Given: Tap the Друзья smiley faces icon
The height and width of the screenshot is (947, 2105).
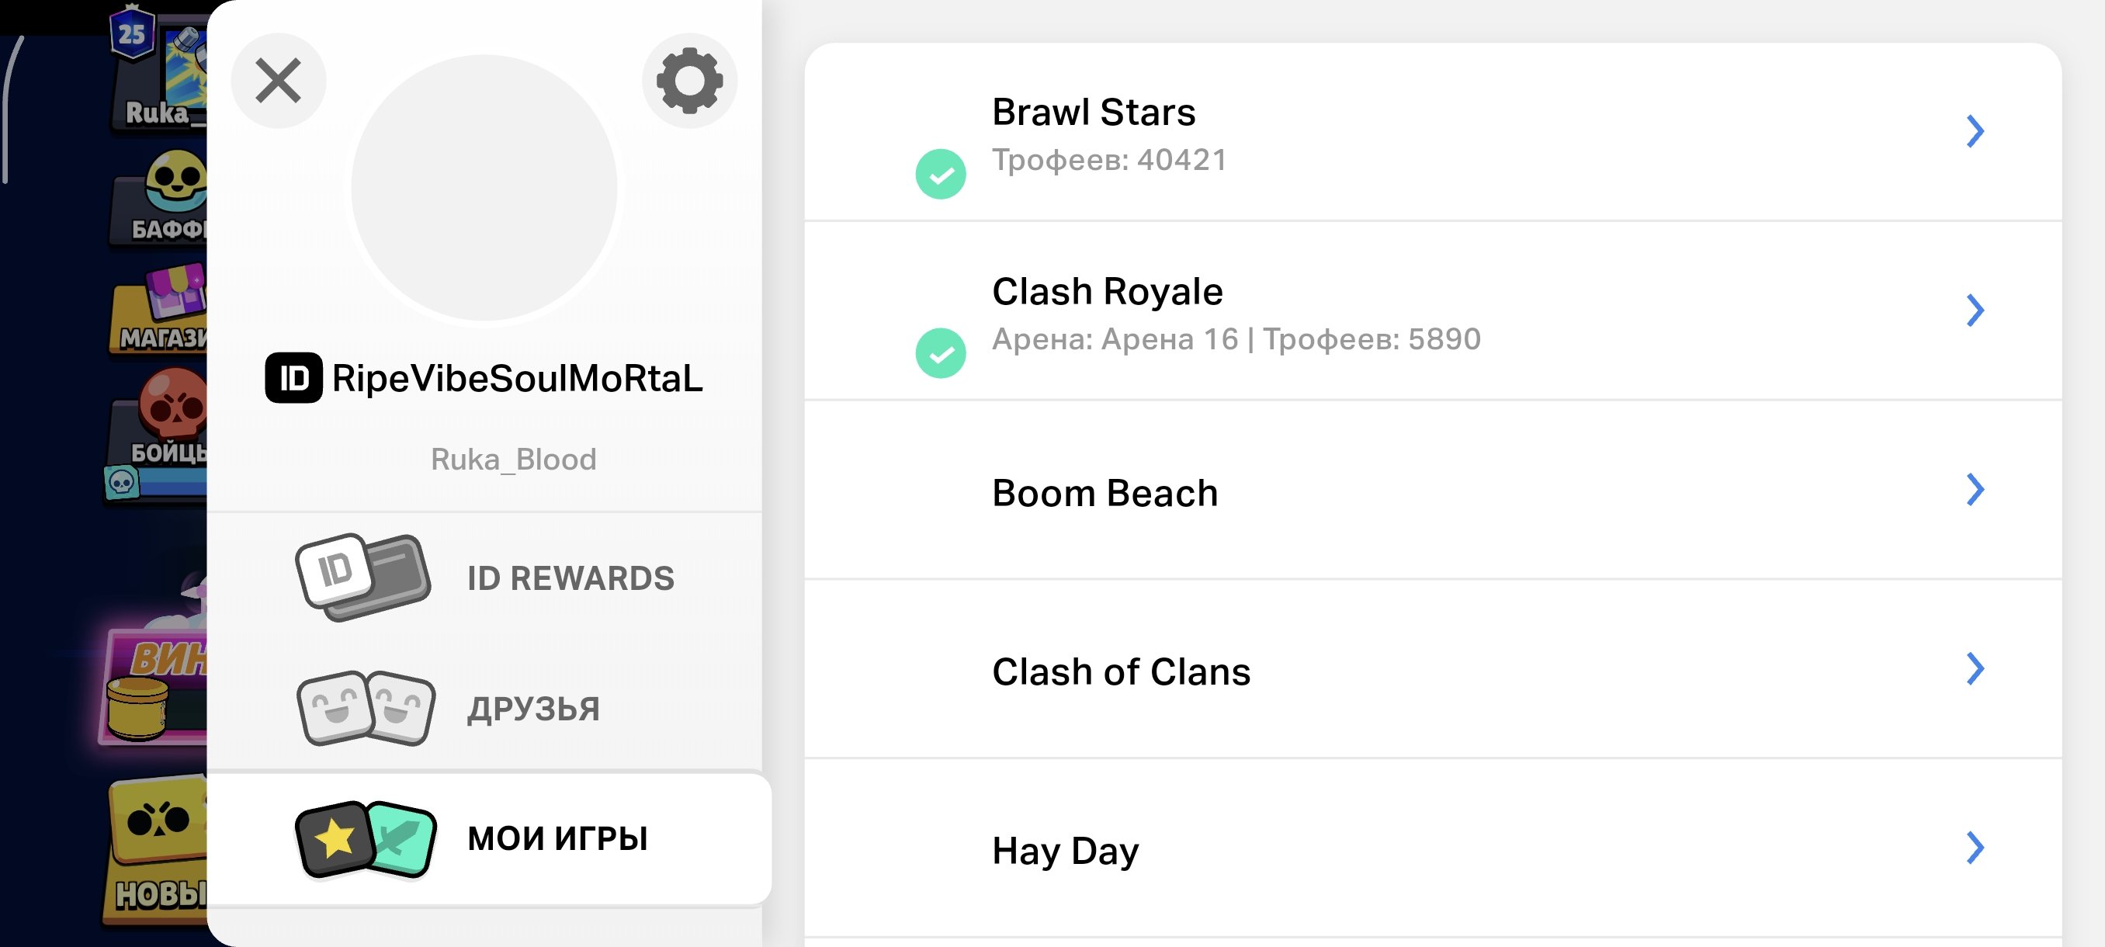Looking at the screenshot, I should tap(366, 708).
